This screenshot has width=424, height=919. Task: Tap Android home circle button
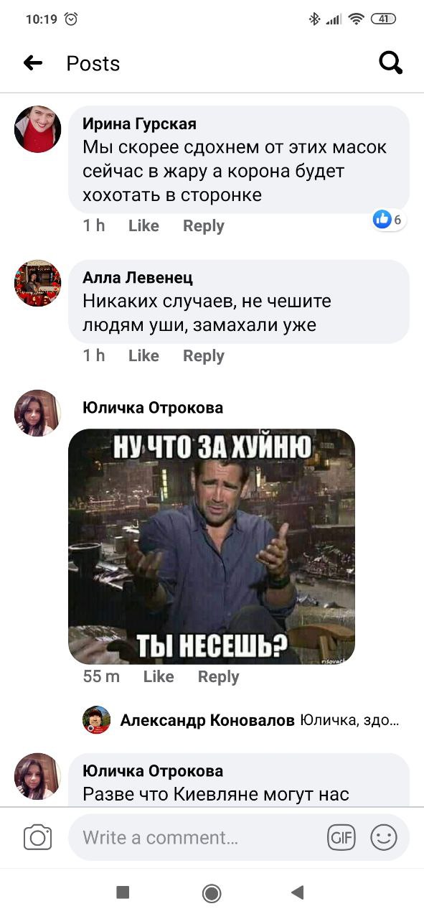click(x=212, y=892)
